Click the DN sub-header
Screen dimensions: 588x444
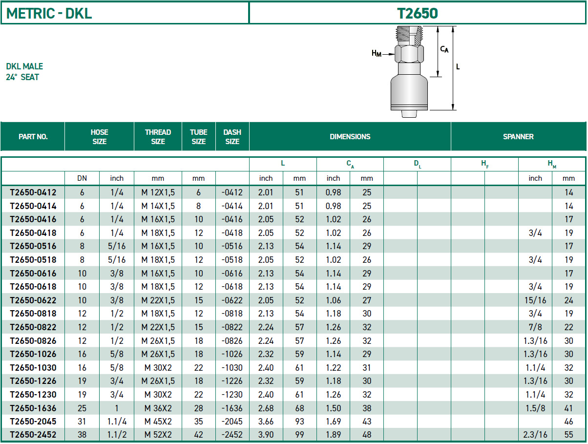pyautogui.click(x=82, y=178)
